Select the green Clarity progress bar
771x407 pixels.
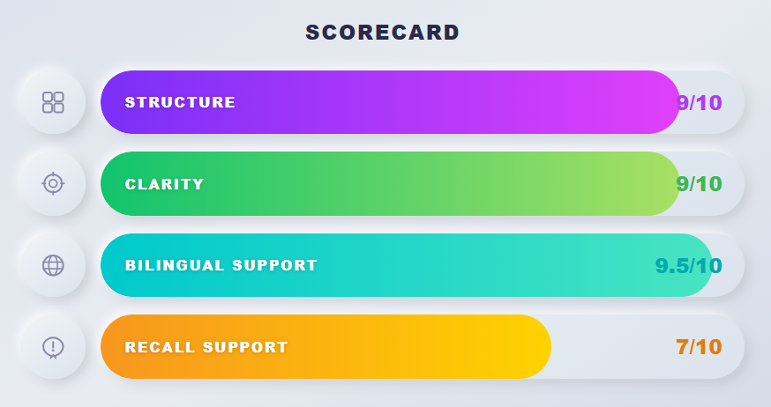[391, 183]
